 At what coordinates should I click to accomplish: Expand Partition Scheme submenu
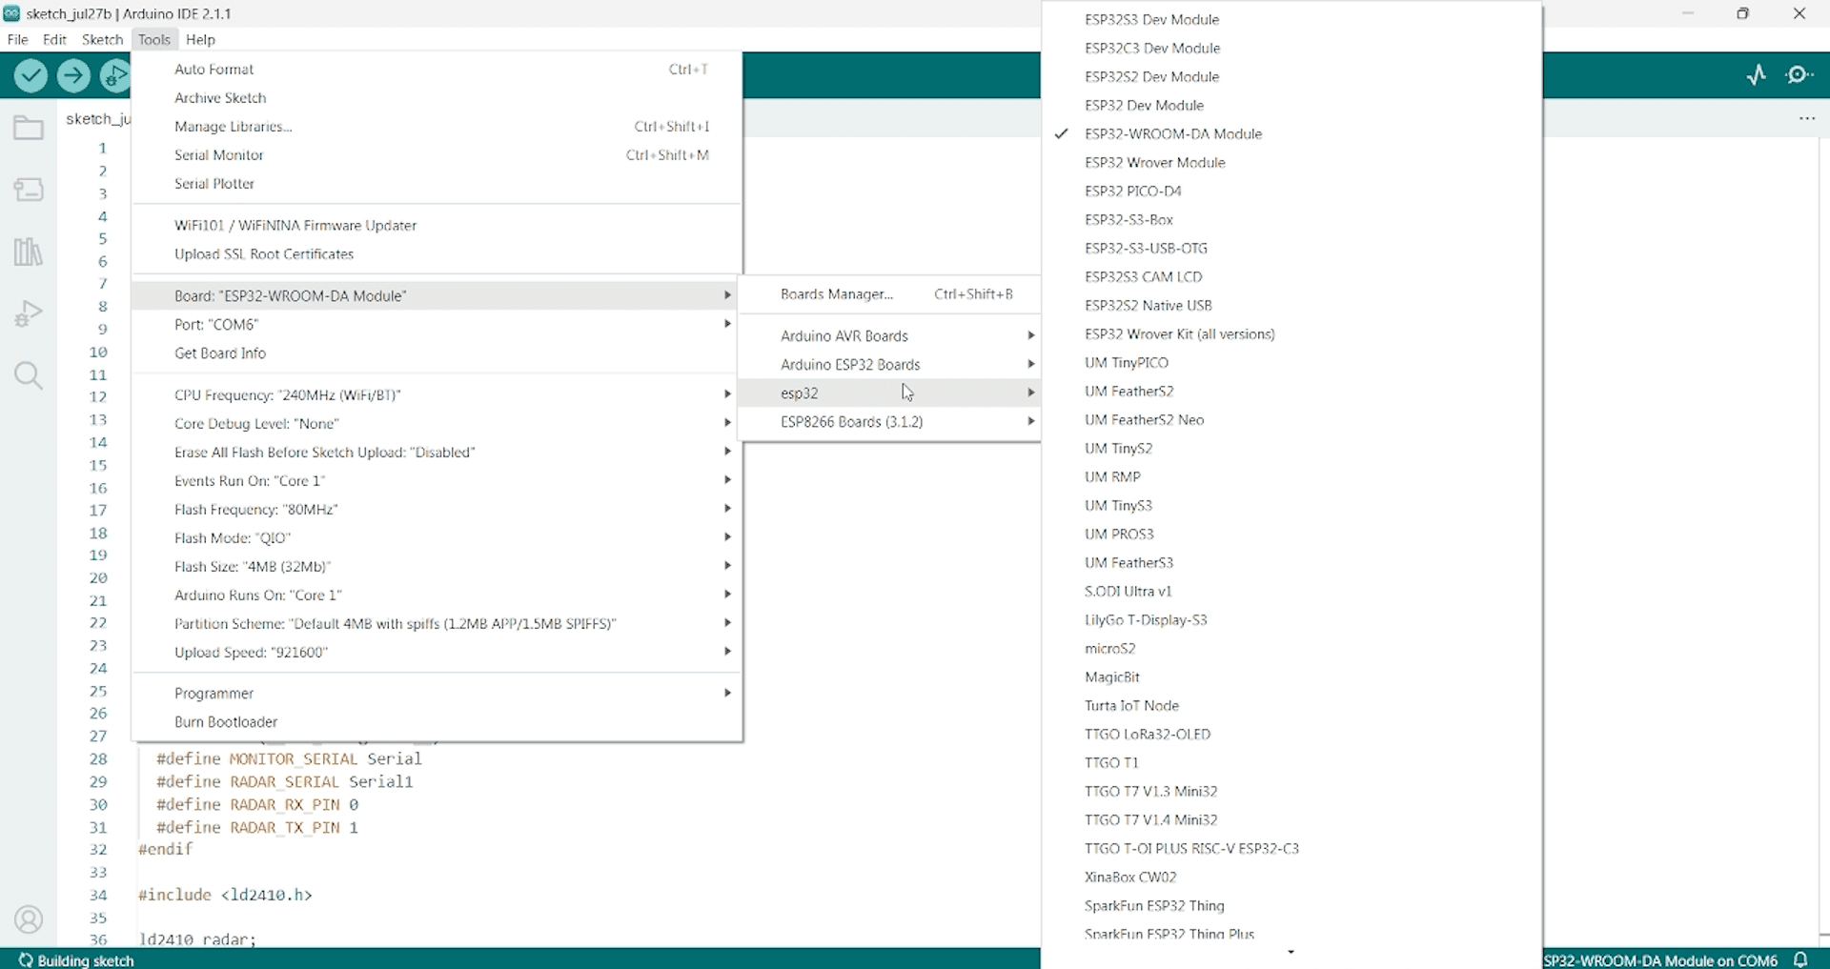click(x=437, y=623)
